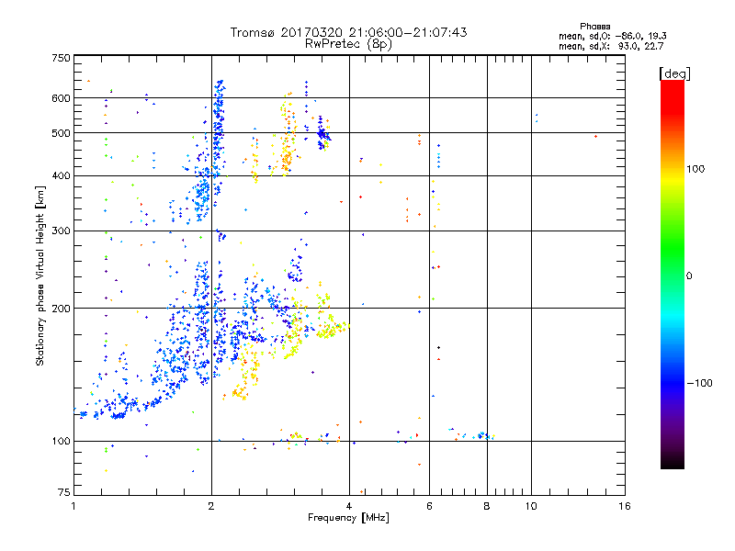Click the x-axis tick label '8'
This screenshot has width=735, height=551.
[x=487, y=506]
